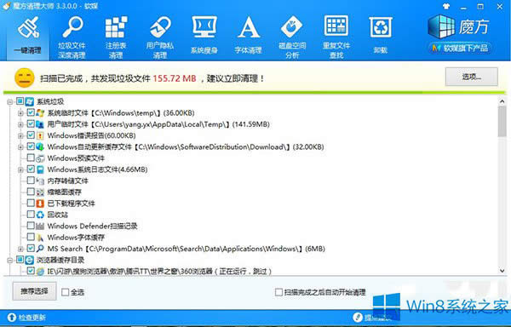Click the Windows预读文件 icon

[x=40, y=158]
